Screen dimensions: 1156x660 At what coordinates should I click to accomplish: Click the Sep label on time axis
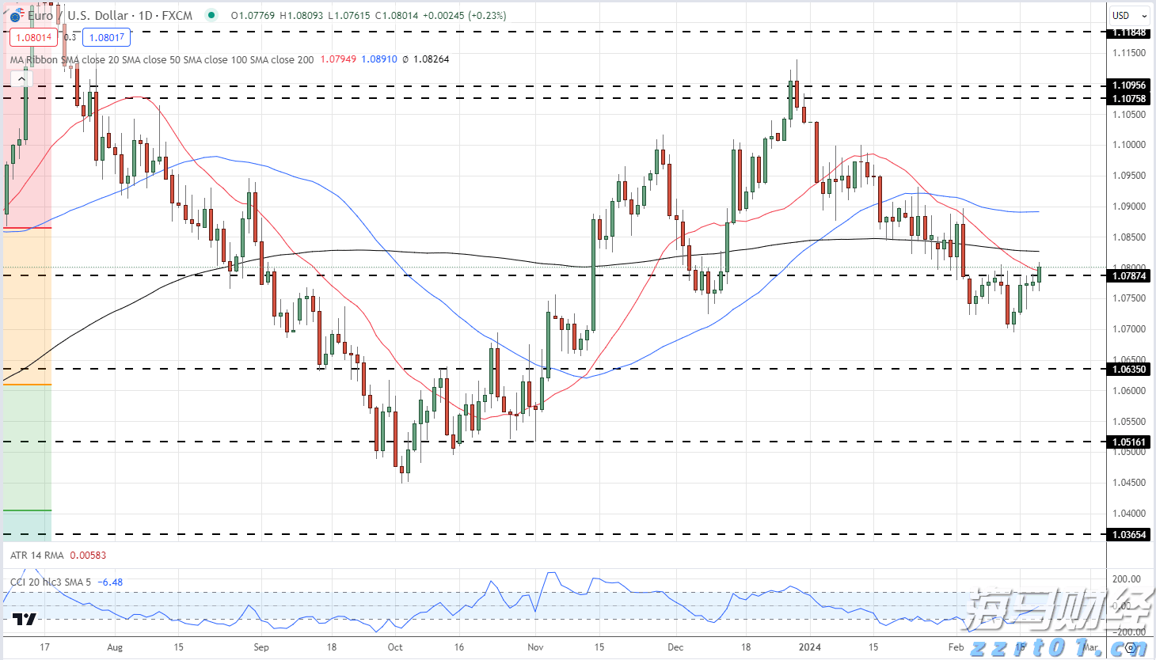coord(261,647)
